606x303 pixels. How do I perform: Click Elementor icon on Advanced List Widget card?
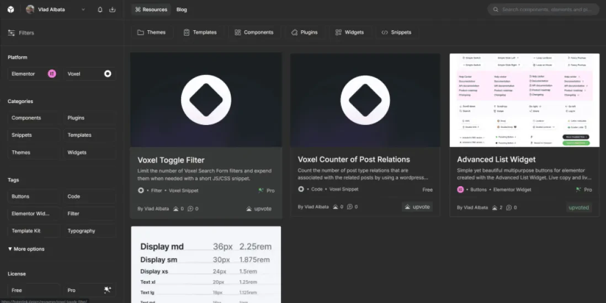pos(460,190)
